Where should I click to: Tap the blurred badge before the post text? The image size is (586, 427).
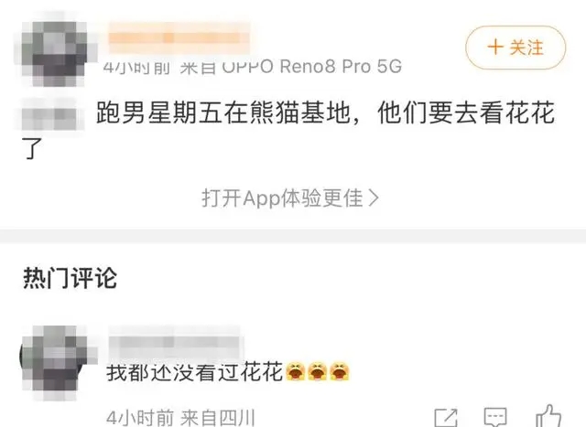pos(49,114)
